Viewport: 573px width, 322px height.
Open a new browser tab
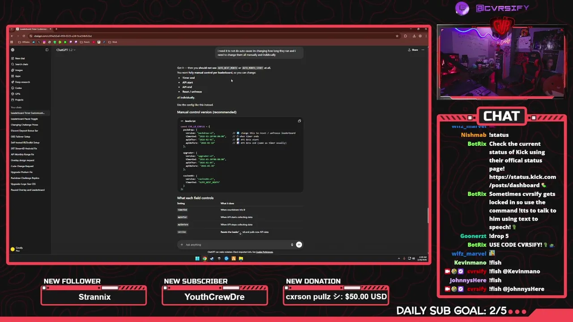[x=56, y=29]
